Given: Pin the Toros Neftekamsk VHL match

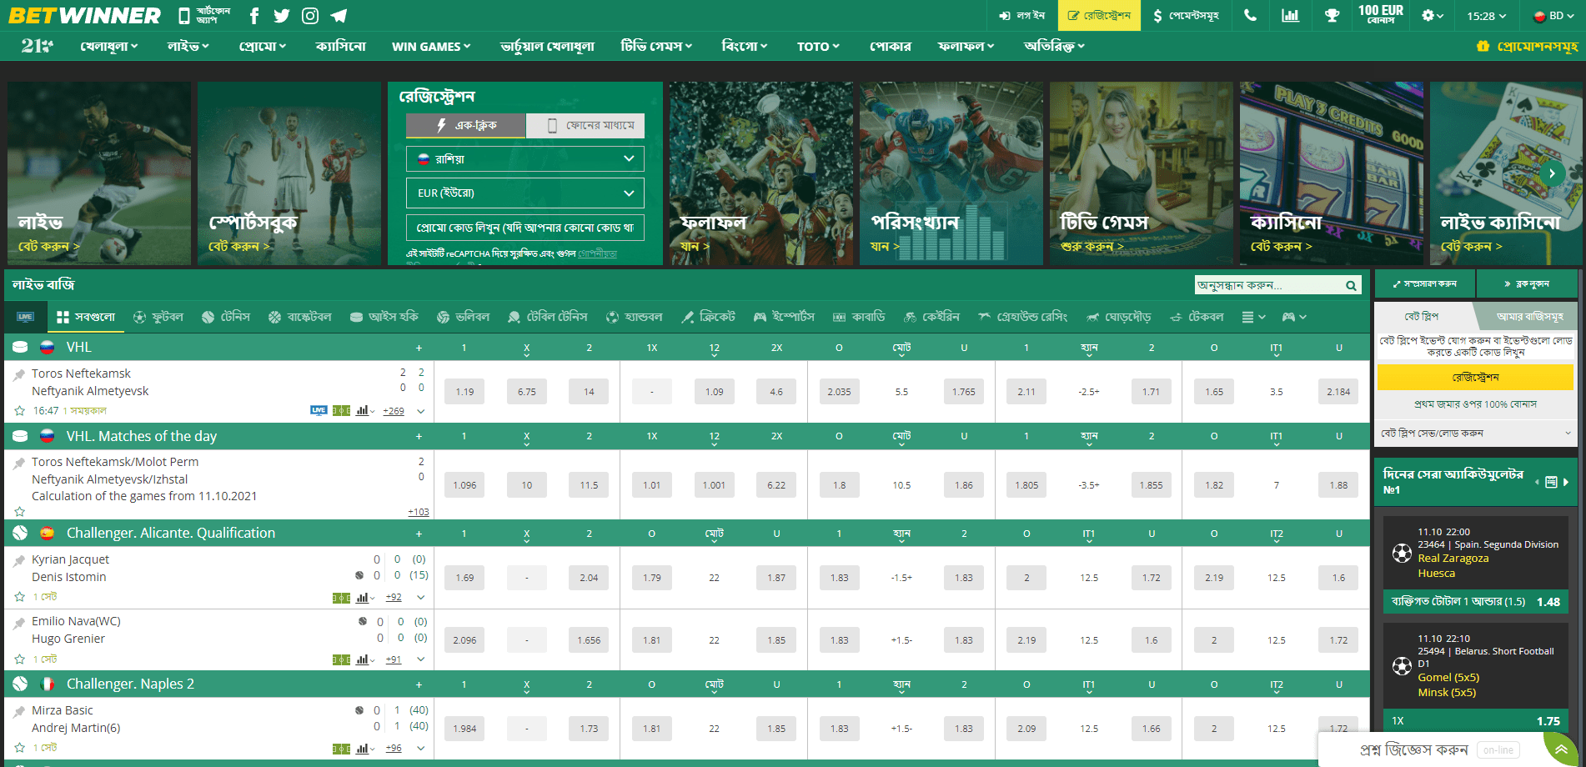Looking at the screenshot, I should 19,374.
